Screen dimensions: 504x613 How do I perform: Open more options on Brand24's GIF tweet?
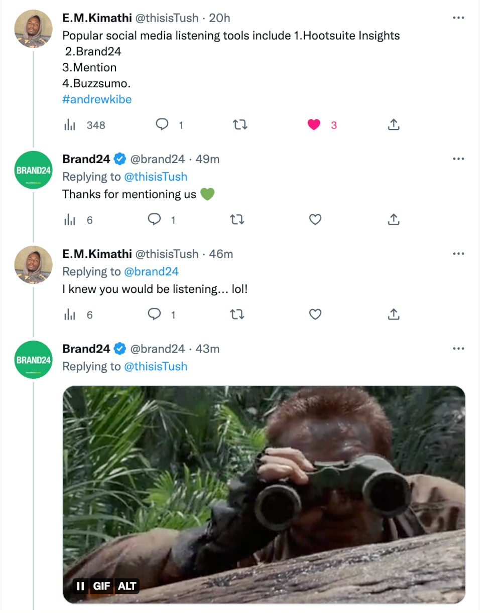pyautogui.click(x=458, y=349)
